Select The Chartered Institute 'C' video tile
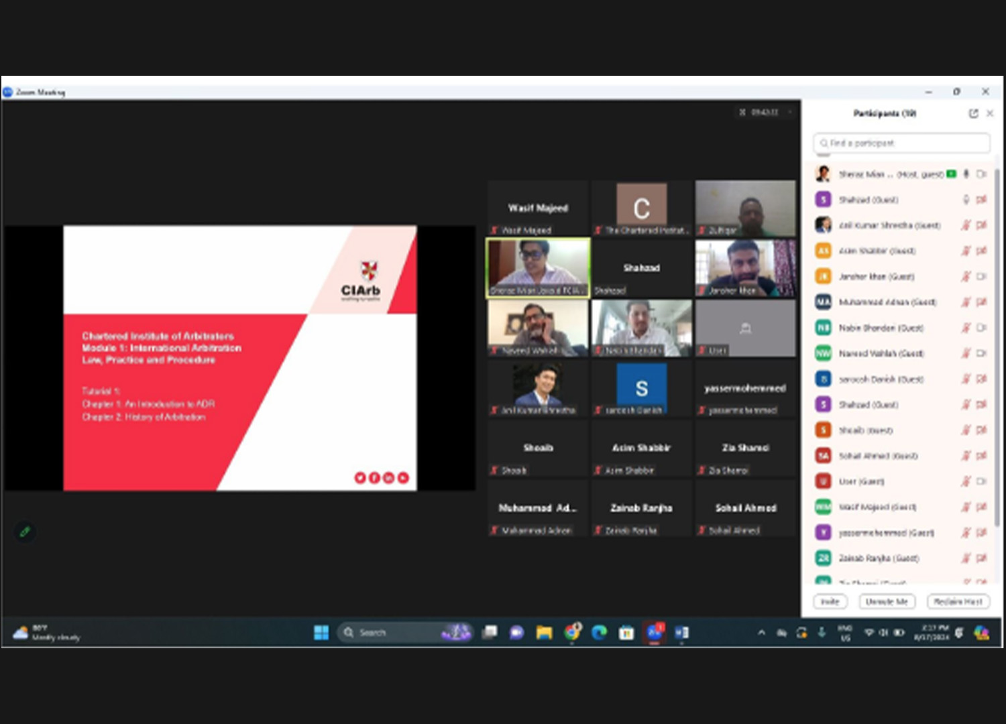1006x724 pixels. [642, 208]
